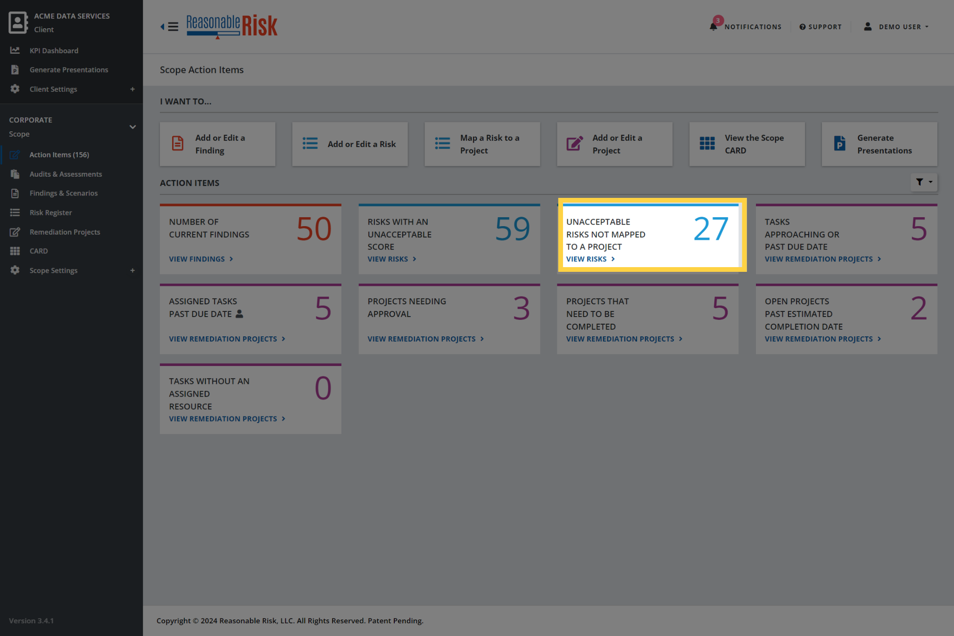Click the Notifications label
The width and height of the screenshot is (954, 636).
click(753, 27)
